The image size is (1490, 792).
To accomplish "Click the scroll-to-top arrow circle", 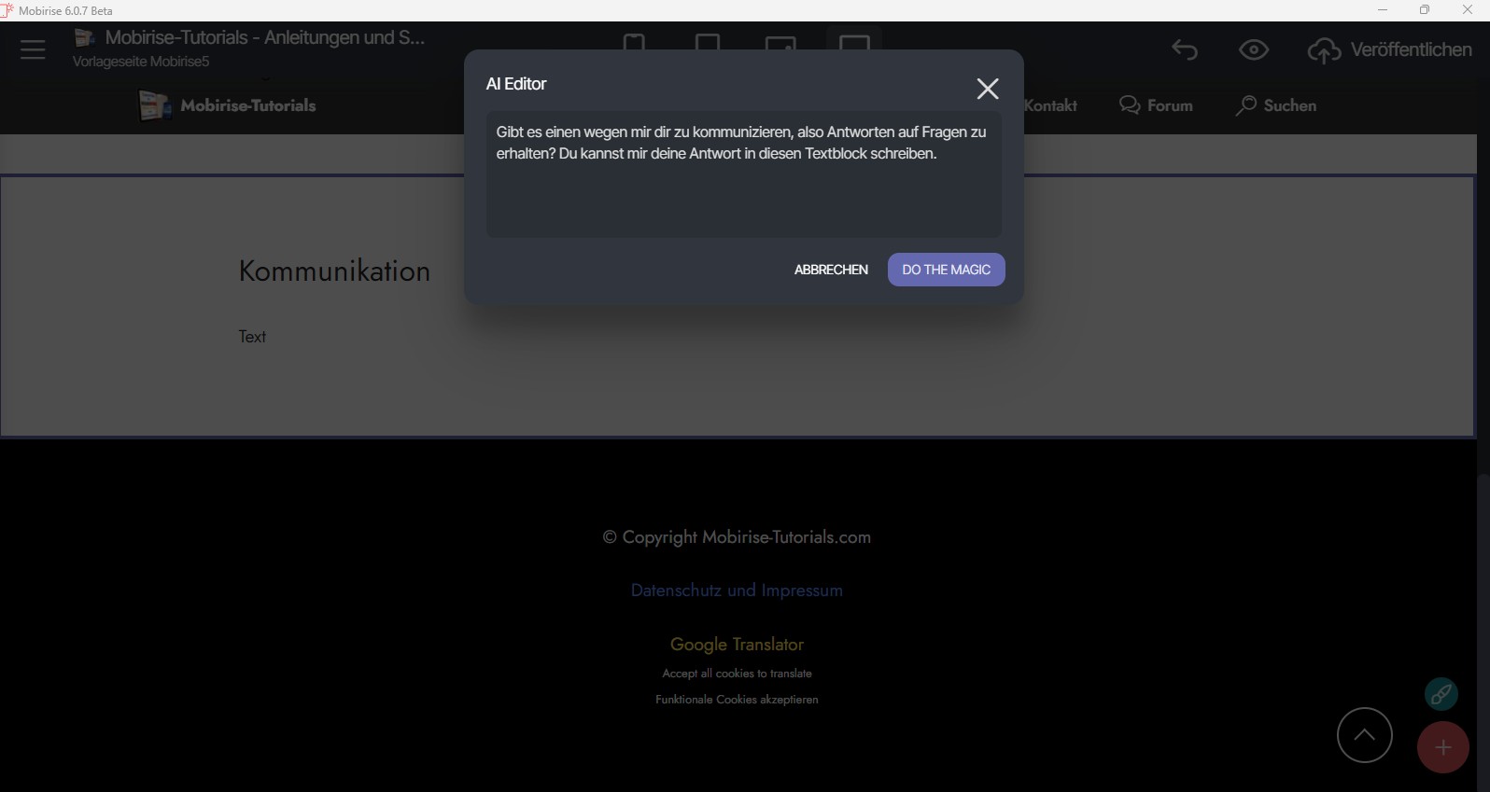I will coord(1364,735).
